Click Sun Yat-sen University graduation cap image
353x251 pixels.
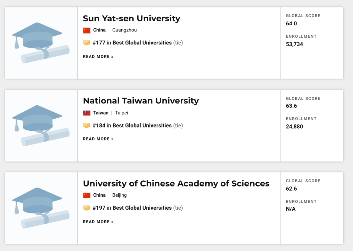(41, 43)
